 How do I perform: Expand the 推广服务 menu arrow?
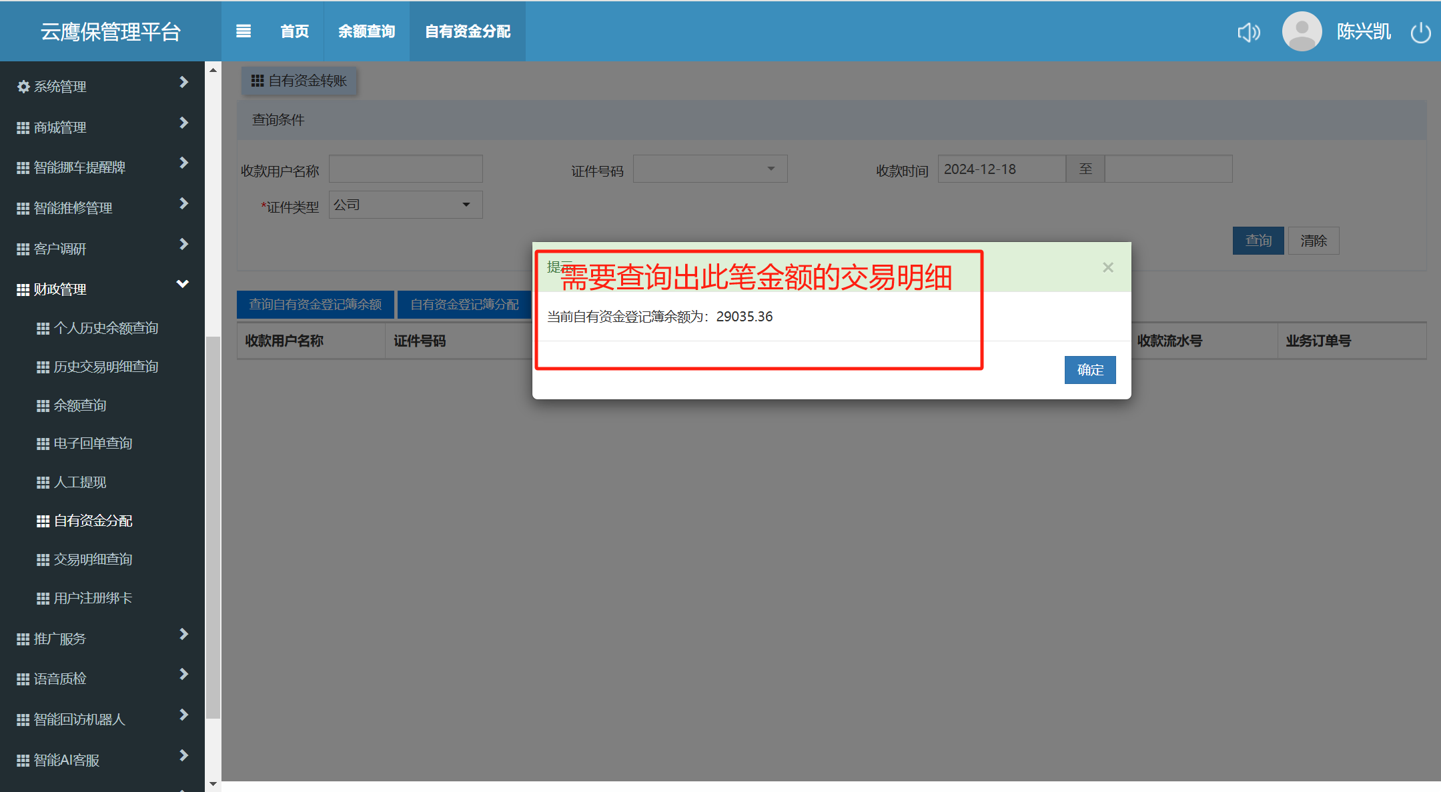tap(183, 635)
